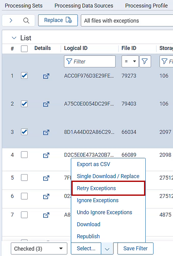Select Ignore Exceptions menu item
Viewport: 173px width, 256px height.
98,200
